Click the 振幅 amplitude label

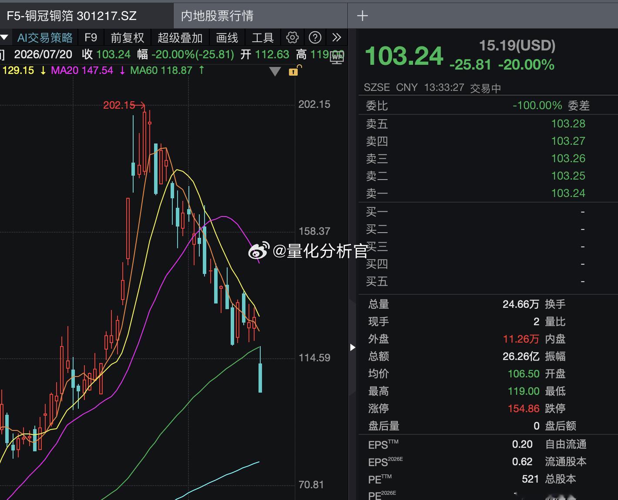click(555, 357)
